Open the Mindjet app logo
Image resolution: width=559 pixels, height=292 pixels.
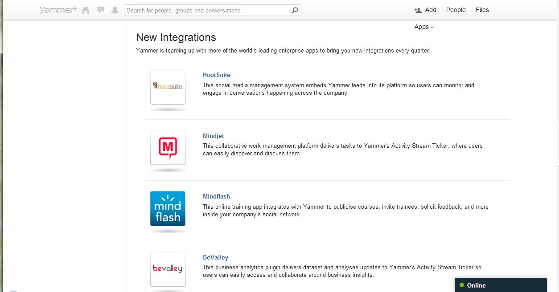tap(168, 148)
